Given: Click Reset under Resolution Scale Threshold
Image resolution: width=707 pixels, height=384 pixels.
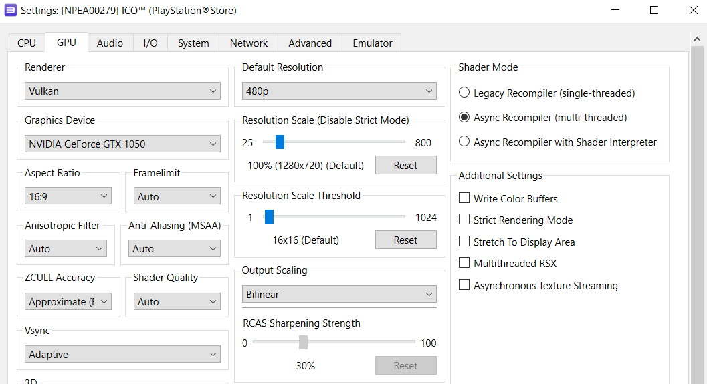Looking at the screenshot, I should pos(405,240).
